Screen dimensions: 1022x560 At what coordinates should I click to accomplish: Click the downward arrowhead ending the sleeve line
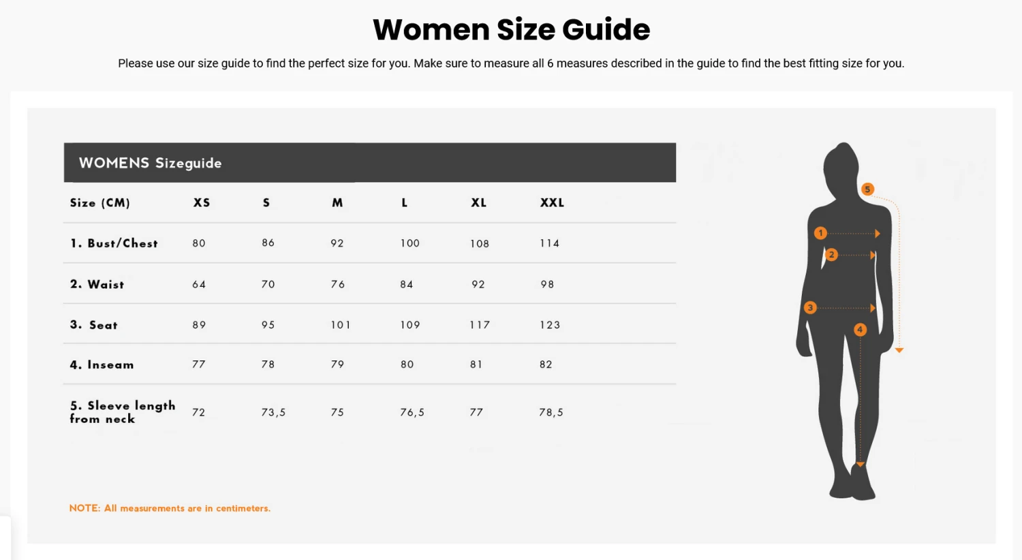click(899, 350)
